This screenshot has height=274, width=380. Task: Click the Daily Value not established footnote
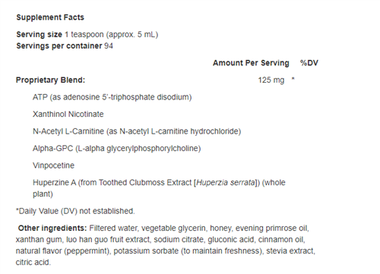coord(75,211)
